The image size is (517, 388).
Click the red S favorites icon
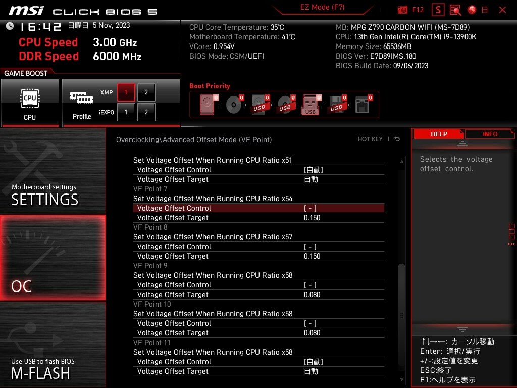click(x=438, y=10)
